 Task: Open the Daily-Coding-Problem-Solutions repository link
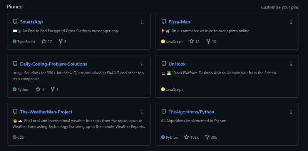pos(54,64)
